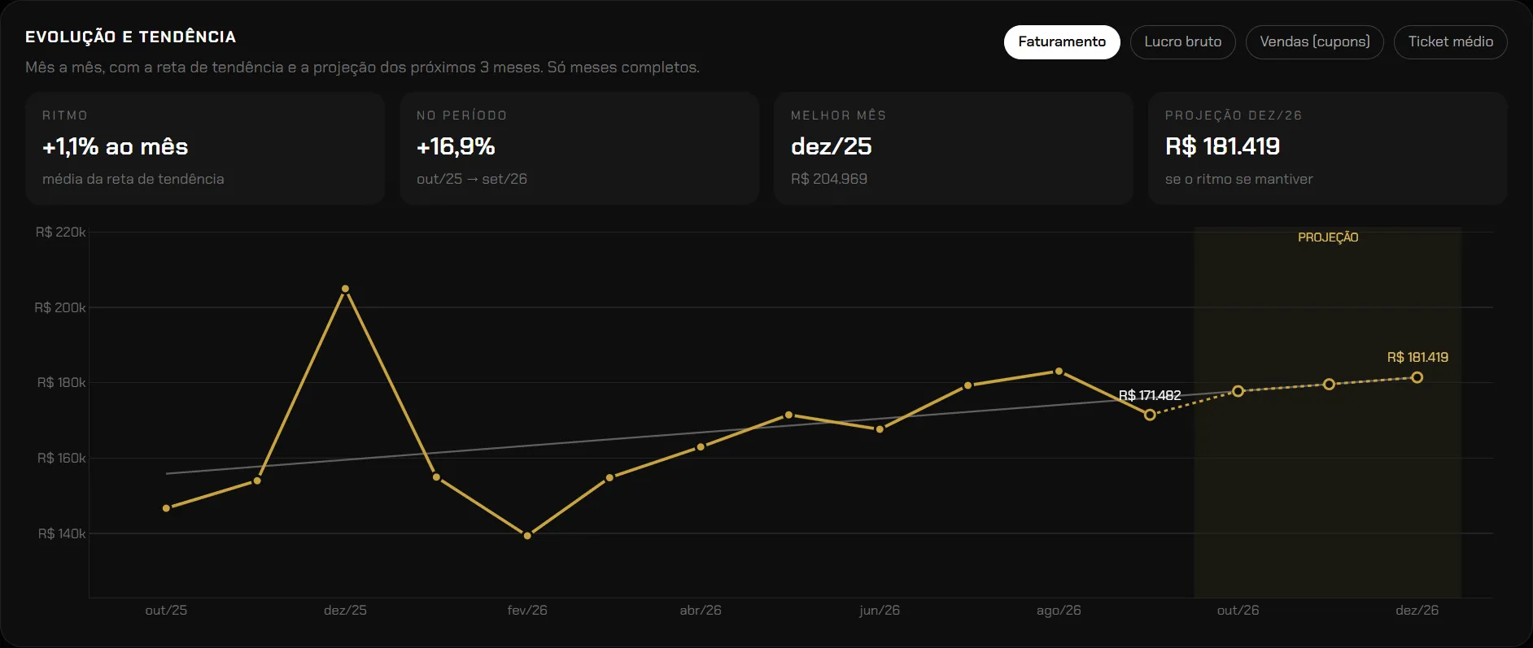Image resolution: width=1533 pixels, height=648 pixels.
Task: Click the abr/26 data point
Action: pyautogui.click(x=701, y=447)
